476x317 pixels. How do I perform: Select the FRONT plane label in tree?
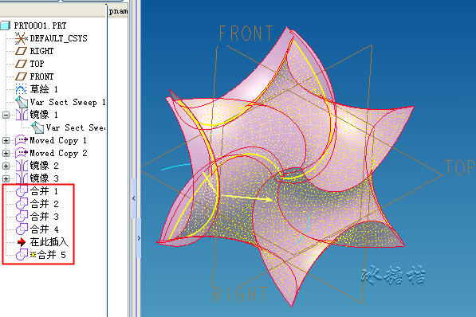click(41, 76)
